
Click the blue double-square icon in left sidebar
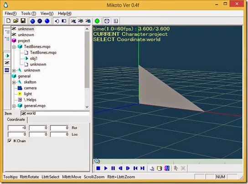coord(7,70)
